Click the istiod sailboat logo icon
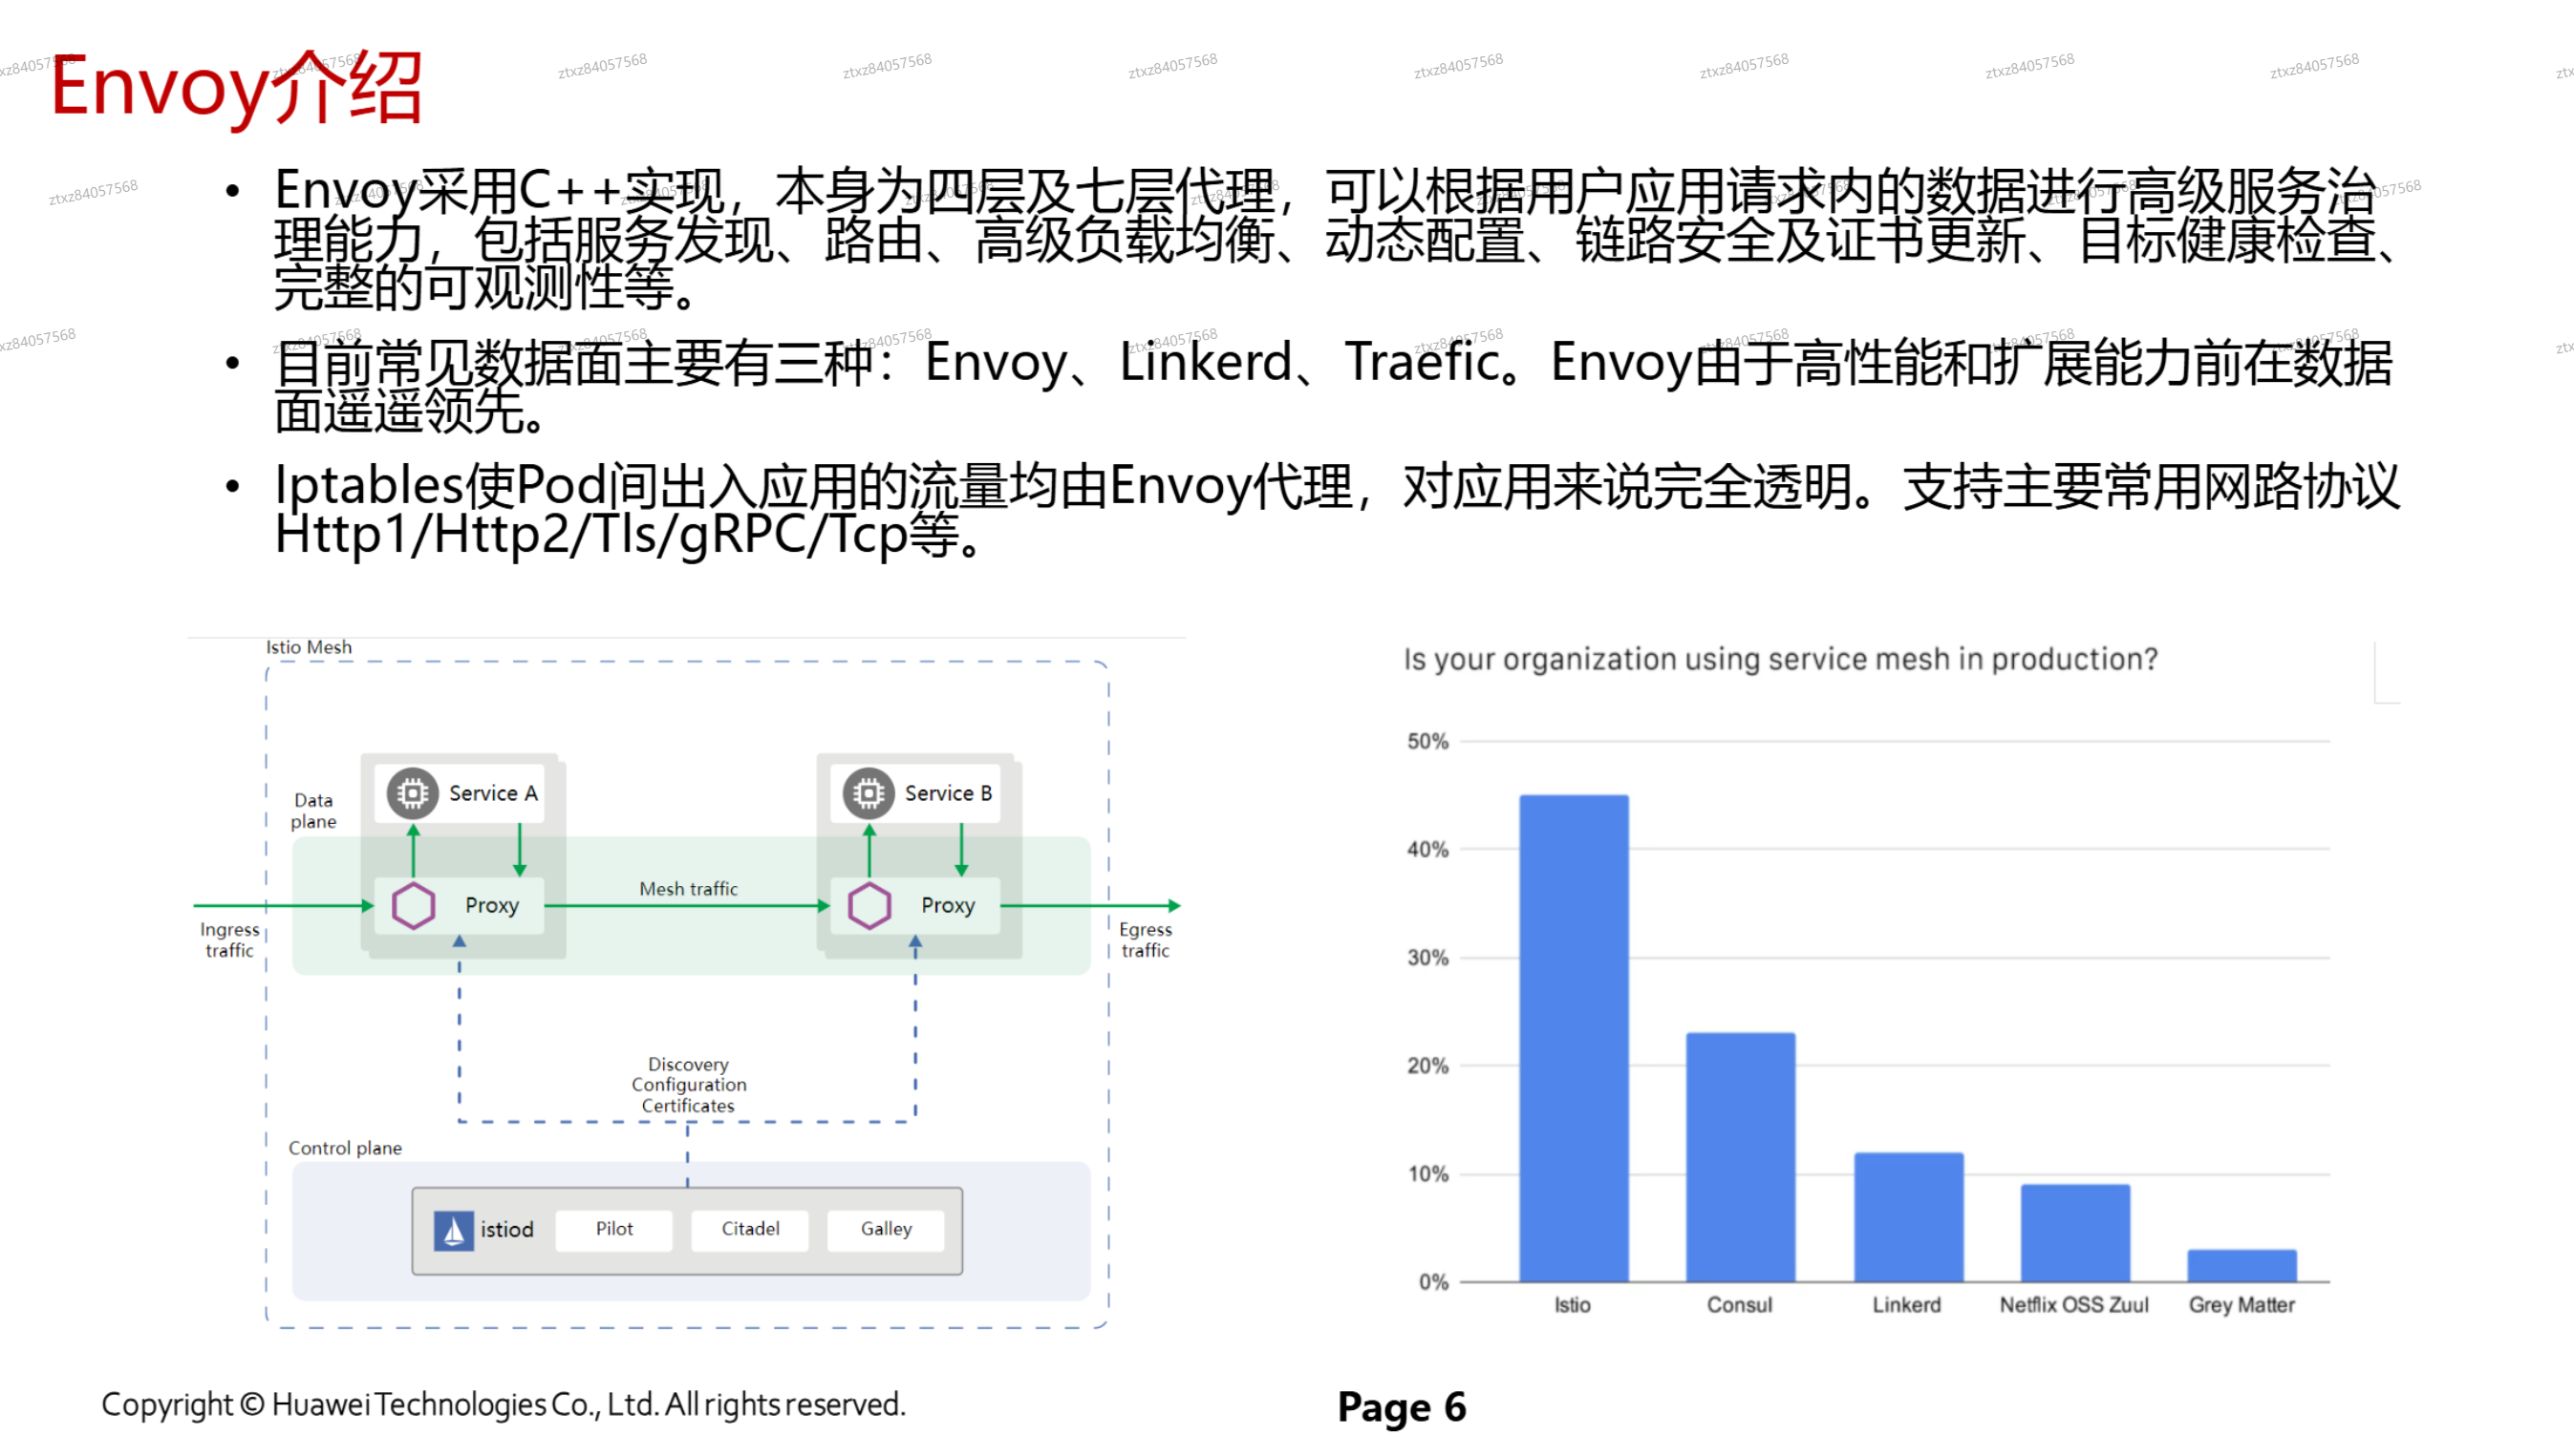2574x1456 pixels. (x=453, y=1230)
